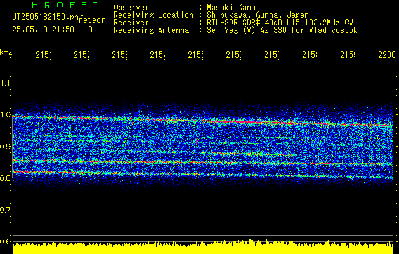Screen dimensions: 399x254
Task: Click the 0.8 frequency axis label
Action: (5, 178)
